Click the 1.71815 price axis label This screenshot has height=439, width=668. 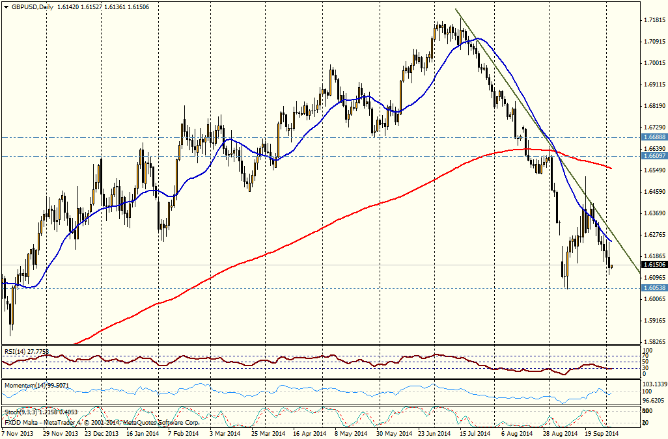click(x=653, y=20)
